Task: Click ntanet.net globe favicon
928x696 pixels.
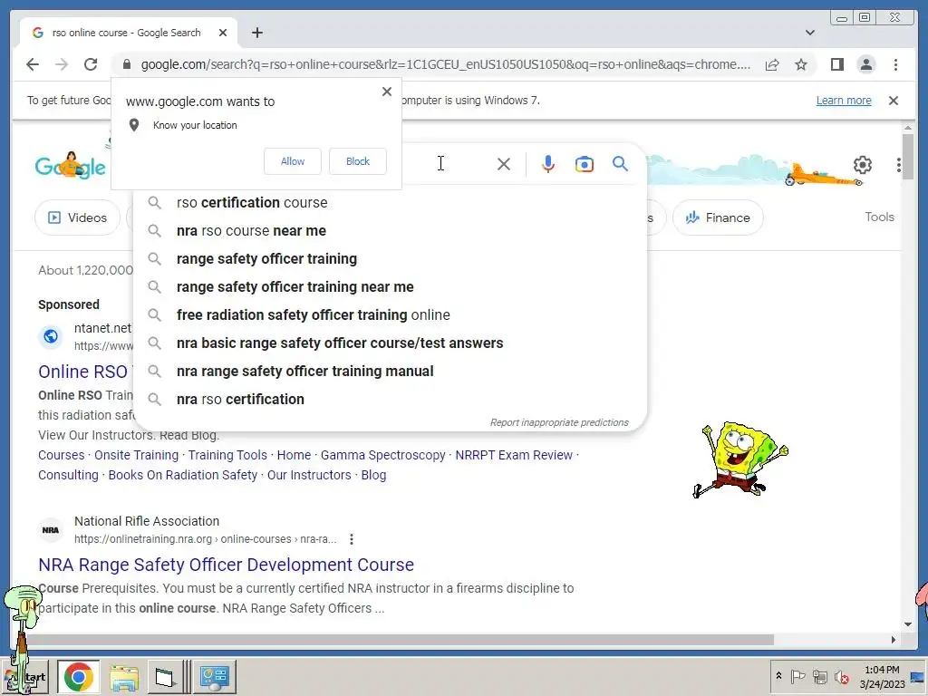Action: [51, 337]
